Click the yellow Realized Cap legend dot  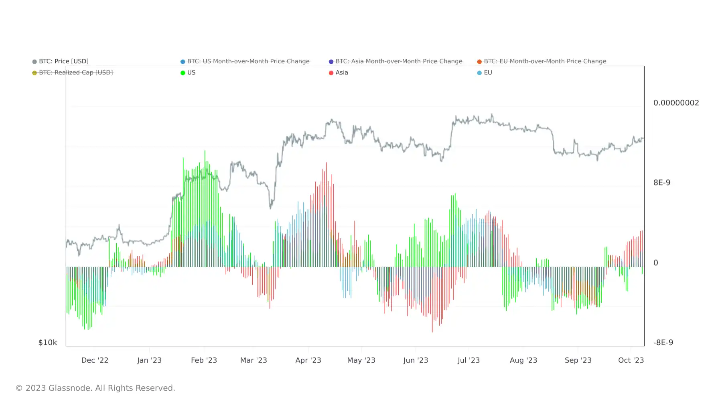pyautogui.click(x=34, y=73)
